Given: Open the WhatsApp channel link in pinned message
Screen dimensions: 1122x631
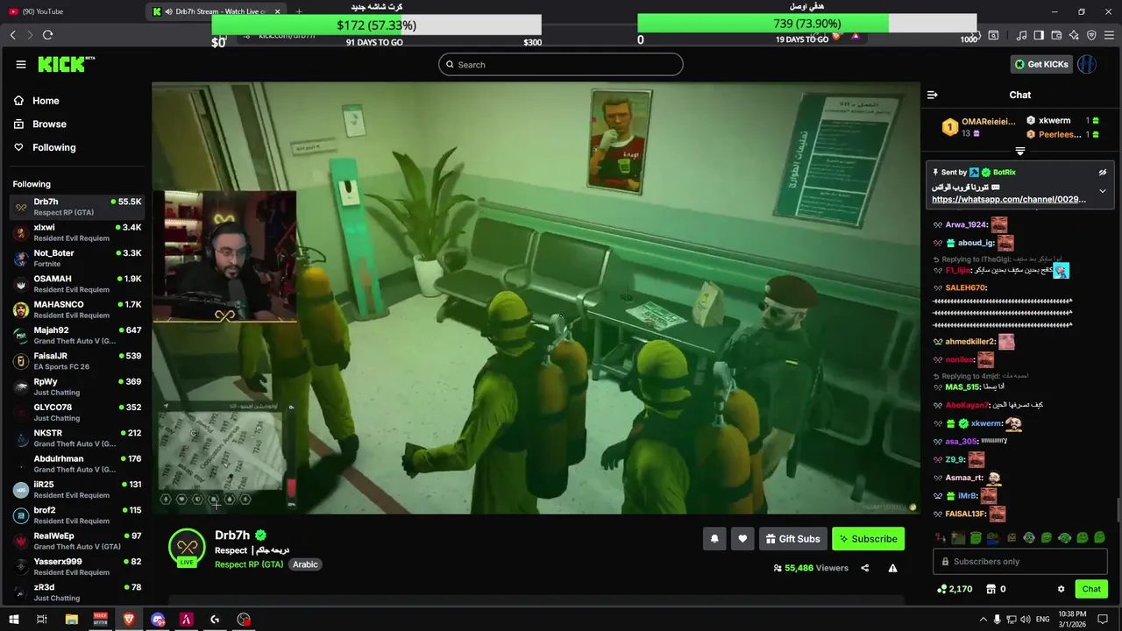Looking at the screenshot, I should click(x=1008, y=200).
